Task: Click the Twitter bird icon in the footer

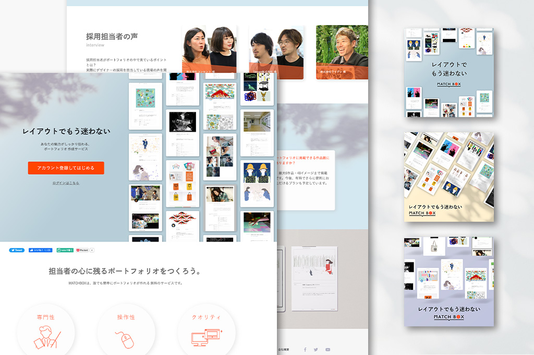Action: (x=316, y=350)
